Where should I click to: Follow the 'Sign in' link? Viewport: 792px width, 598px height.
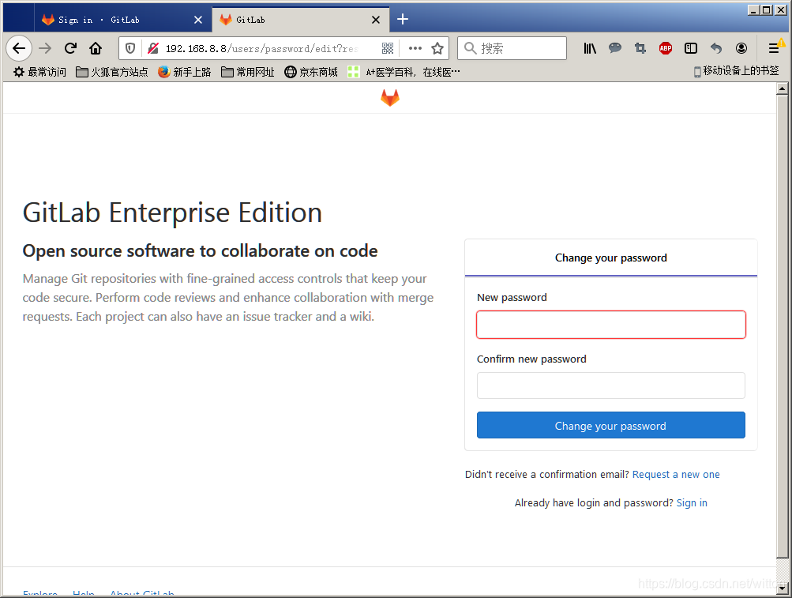692,503
